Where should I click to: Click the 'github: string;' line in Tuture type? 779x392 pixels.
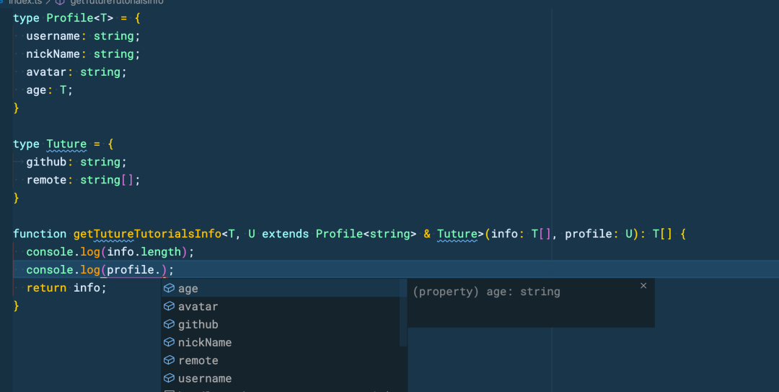76,162
